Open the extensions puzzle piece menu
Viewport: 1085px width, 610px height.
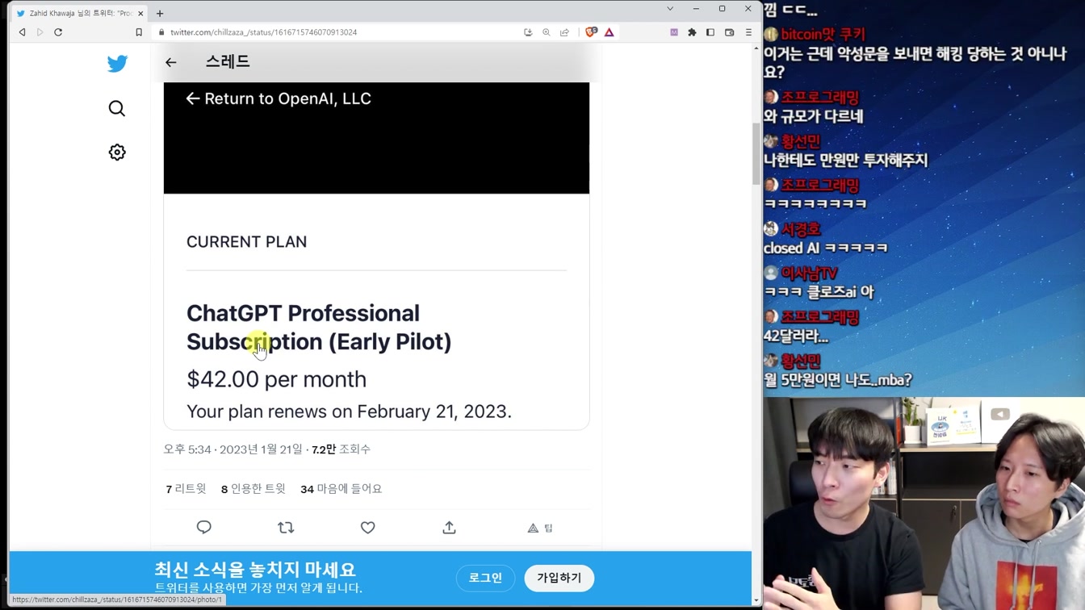tap(692, 32)
